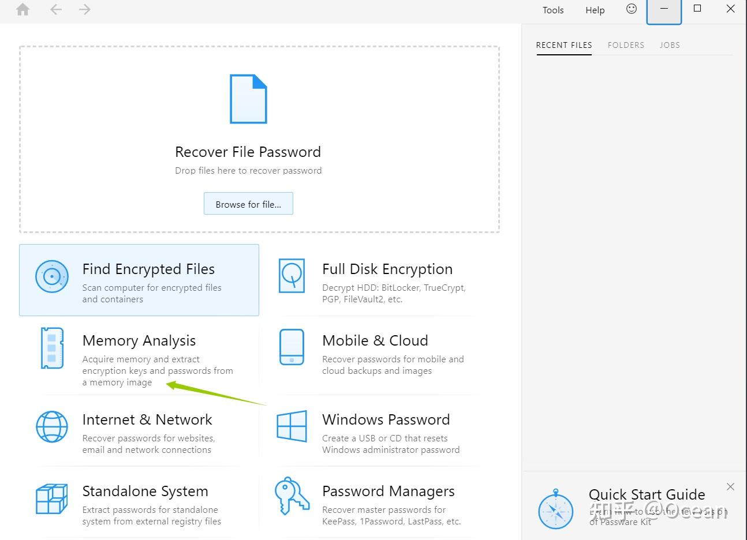Click the Standalone System cubes icon
The image size is (747, 540).
(52, 498)
